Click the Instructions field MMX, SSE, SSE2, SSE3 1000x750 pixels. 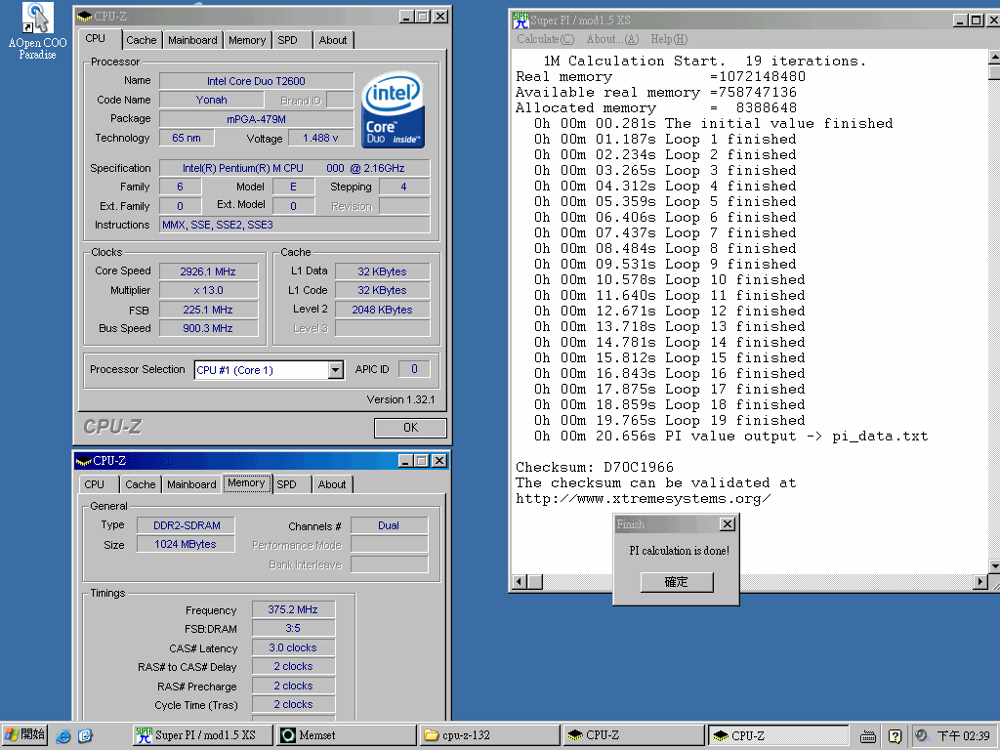coord(295,225)
